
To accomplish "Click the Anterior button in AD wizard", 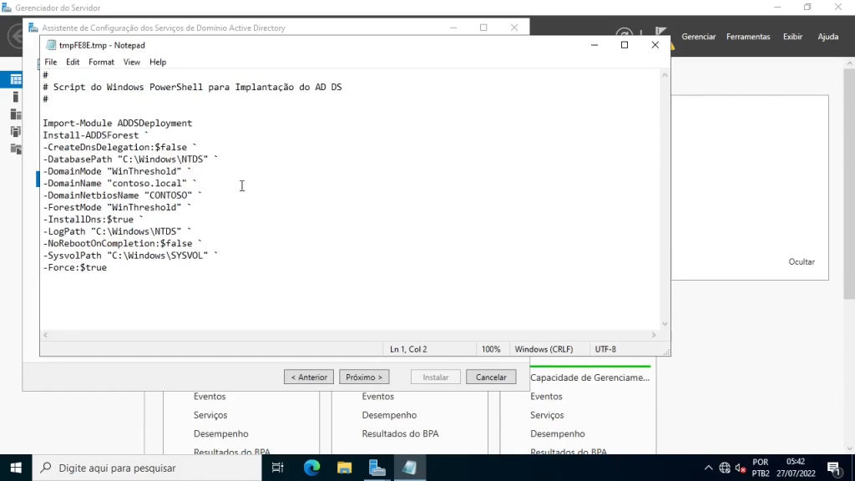I will point(309,377).
